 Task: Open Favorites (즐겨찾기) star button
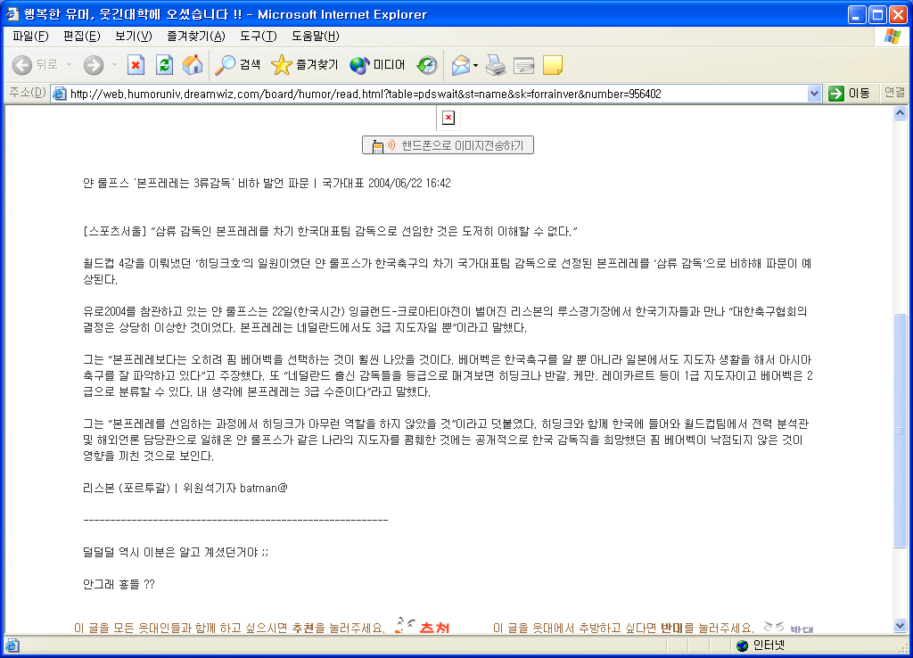(305, 64)
